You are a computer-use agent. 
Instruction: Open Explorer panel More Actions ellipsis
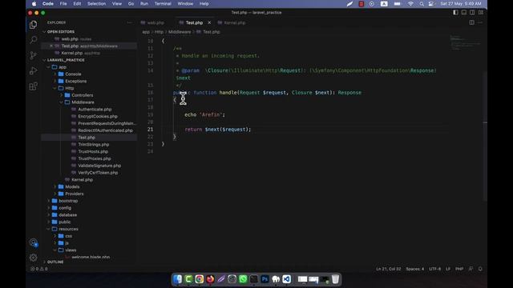click(129, 22)
